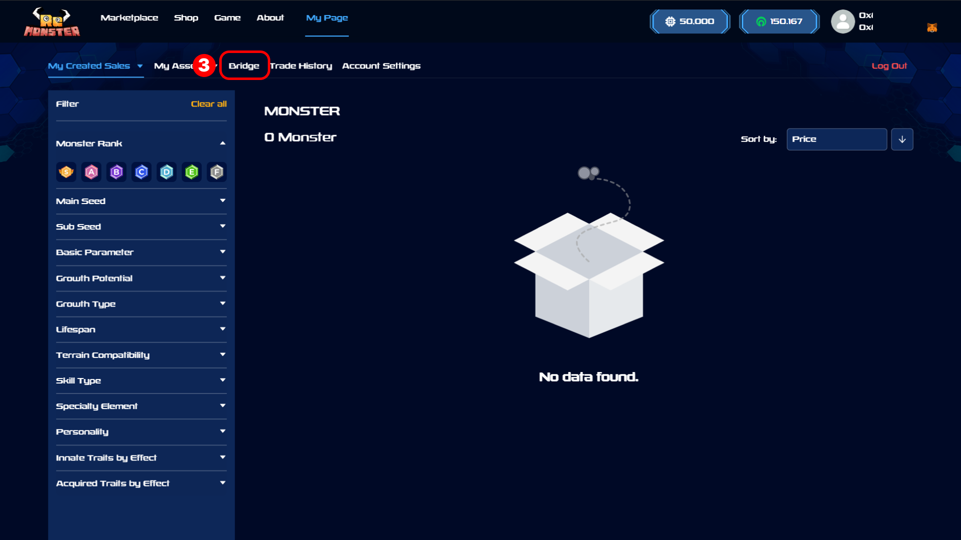Select the B rank filter badge
Image resolution: width=961 pixels, height=540 pixels.
pyautogui.click(x=116, y=172)
